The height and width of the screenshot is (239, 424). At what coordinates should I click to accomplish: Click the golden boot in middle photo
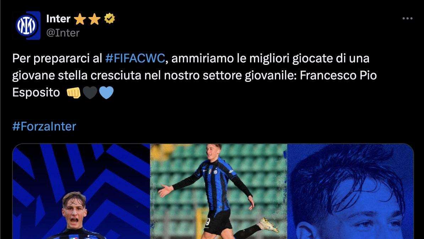pyautogui.click(x=268, y=225)
